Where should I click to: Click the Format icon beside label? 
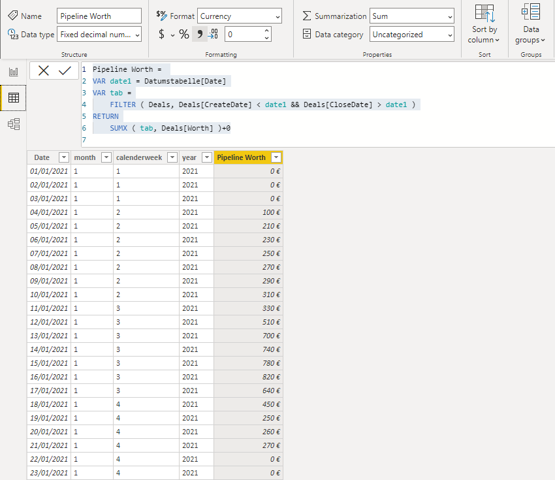(x=161, y=15)
